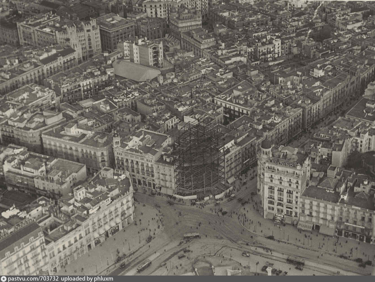The image size is (375, 282).
Task: Click the tram in the plaza center
Action: coord(191,235)
